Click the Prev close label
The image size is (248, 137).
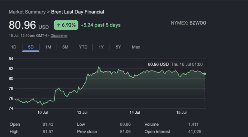tap(87, 132)
